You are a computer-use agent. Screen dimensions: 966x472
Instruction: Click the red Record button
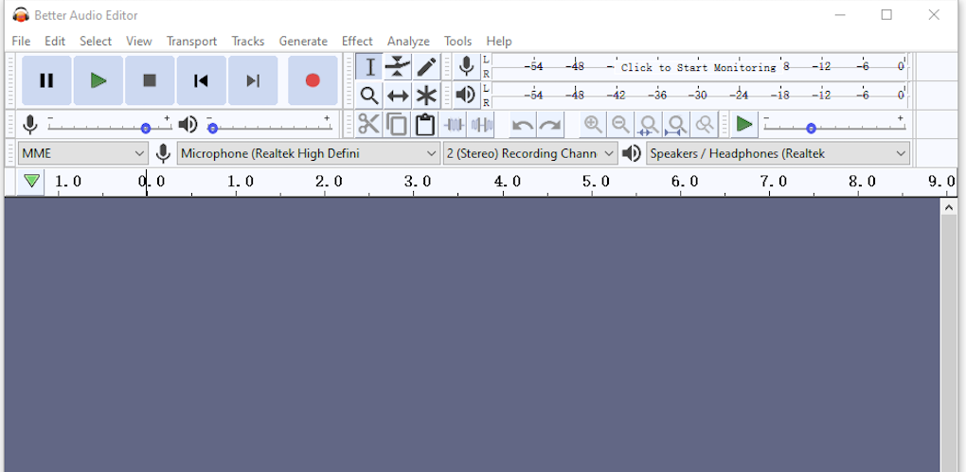pyautogui.click(x=313, y=80)
